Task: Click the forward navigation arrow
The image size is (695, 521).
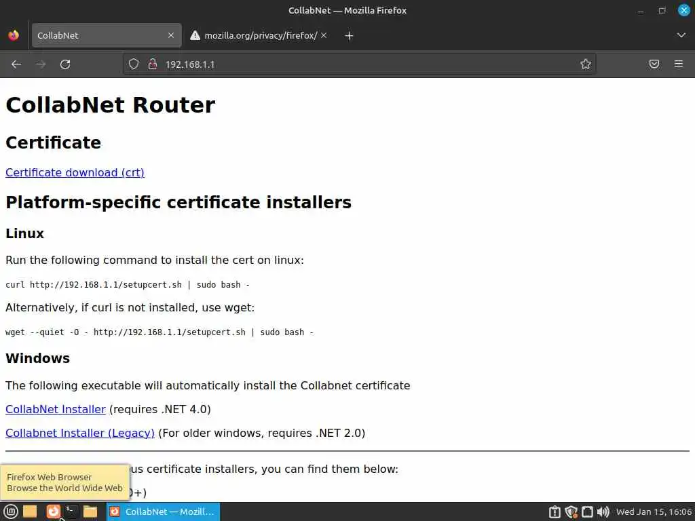Action: (41, 64)
